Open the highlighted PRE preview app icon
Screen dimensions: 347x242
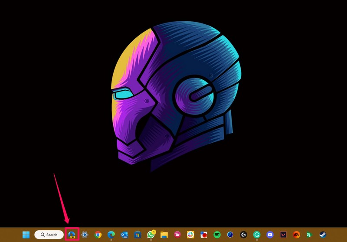(x=72, y=235)
